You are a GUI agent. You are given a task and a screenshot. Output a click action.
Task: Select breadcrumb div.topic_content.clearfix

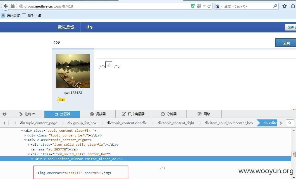click(127, 123)
